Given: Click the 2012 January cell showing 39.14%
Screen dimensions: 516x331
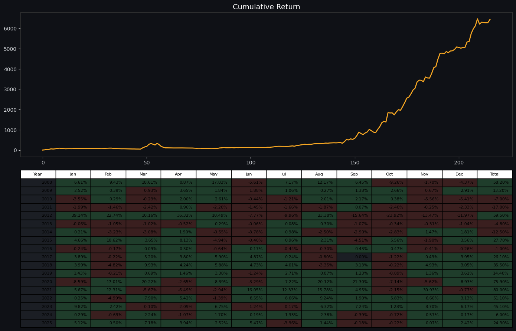Looking at the screenshot, I should pos(73,216).
